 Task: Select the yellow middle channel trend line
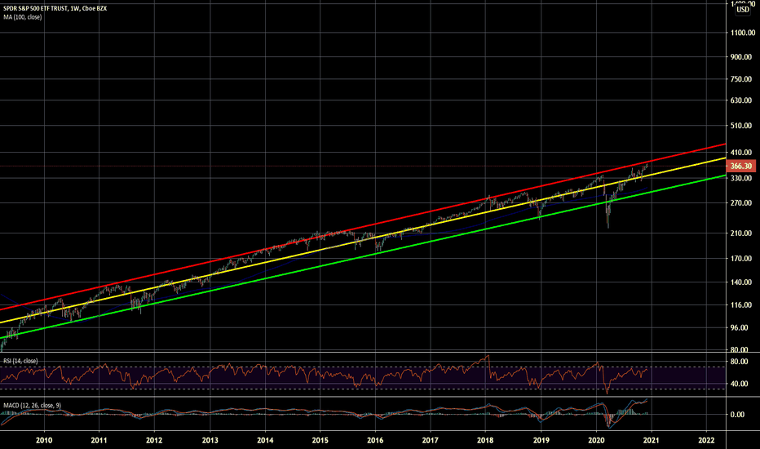364,240
